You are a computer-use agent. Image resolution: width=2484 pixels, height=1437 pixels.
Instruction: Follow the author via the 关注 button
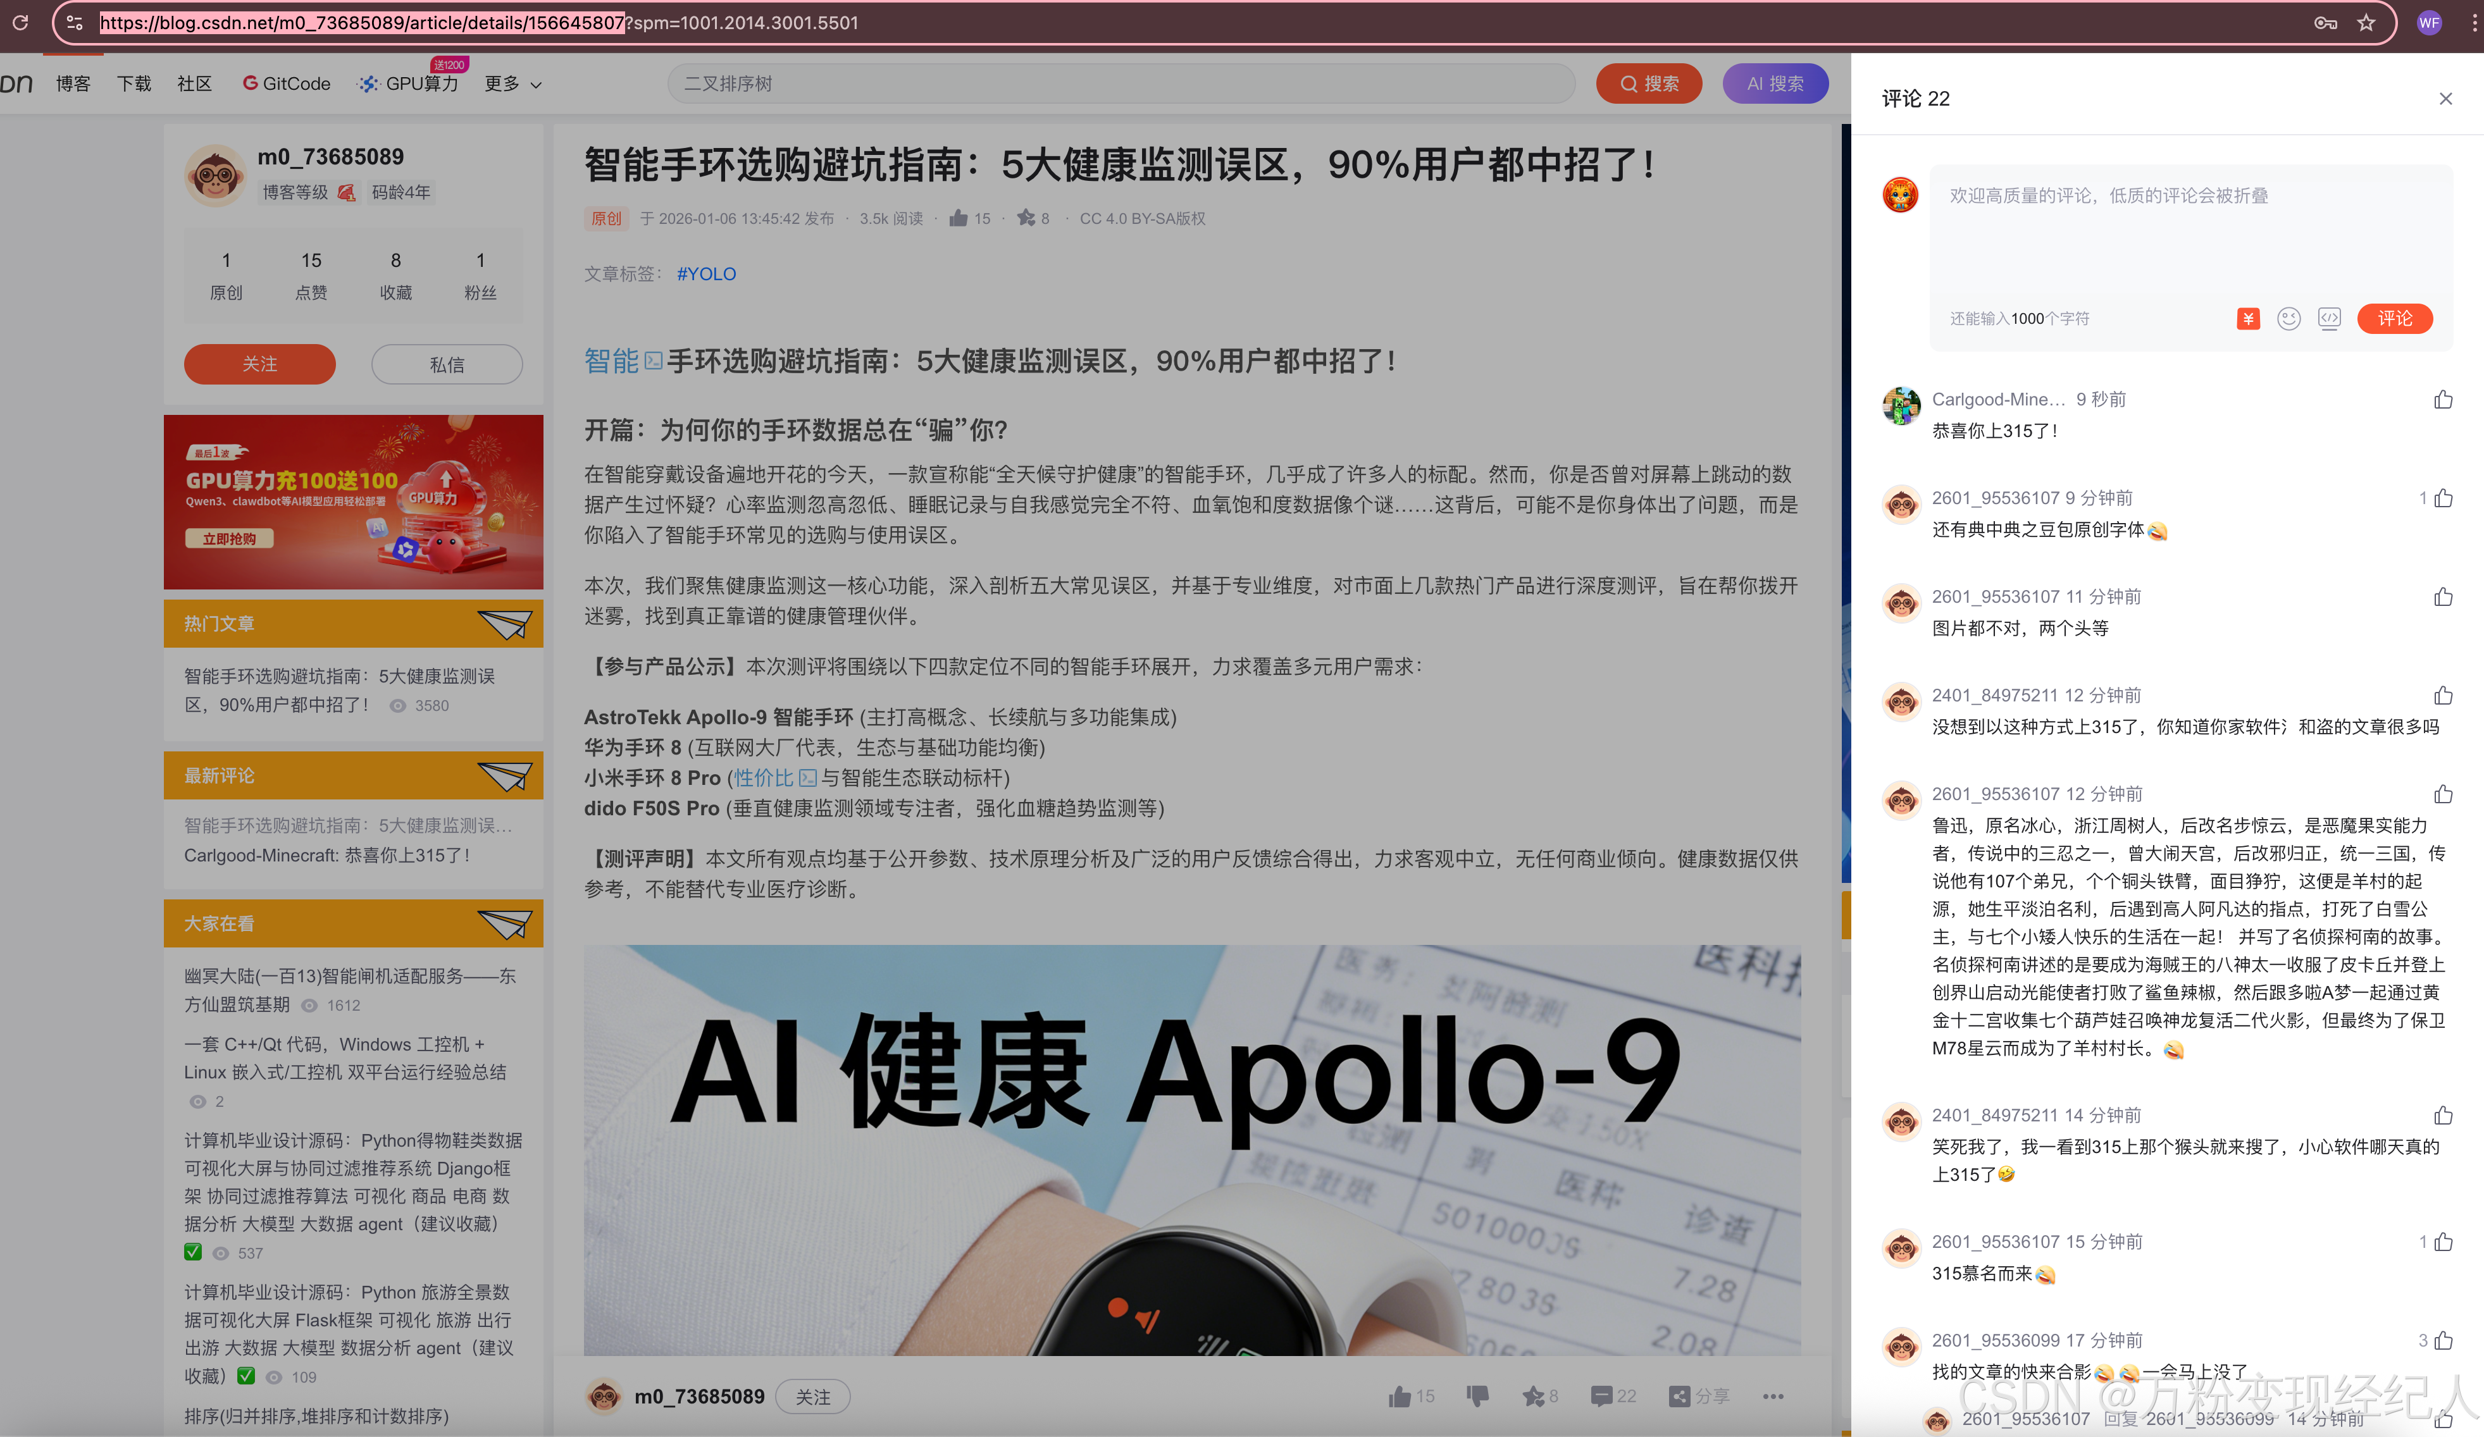[259, 364]
